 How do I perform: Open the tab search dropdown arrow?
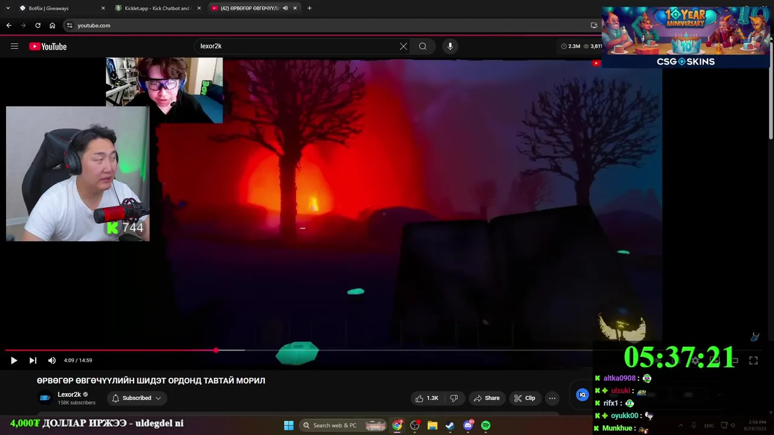7,8
